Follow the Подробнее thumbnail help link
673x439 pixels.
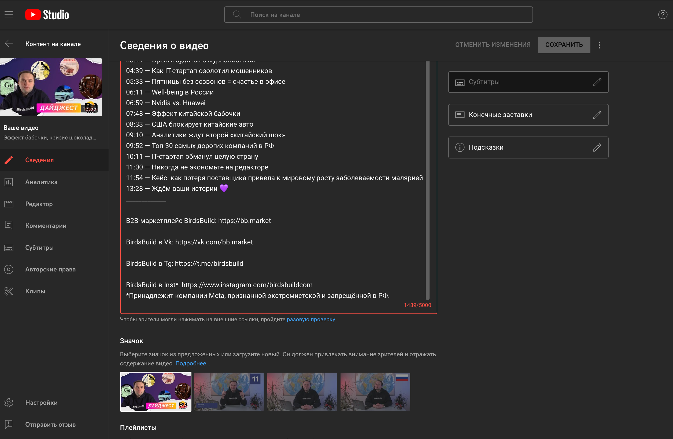[x=193, y=363]
